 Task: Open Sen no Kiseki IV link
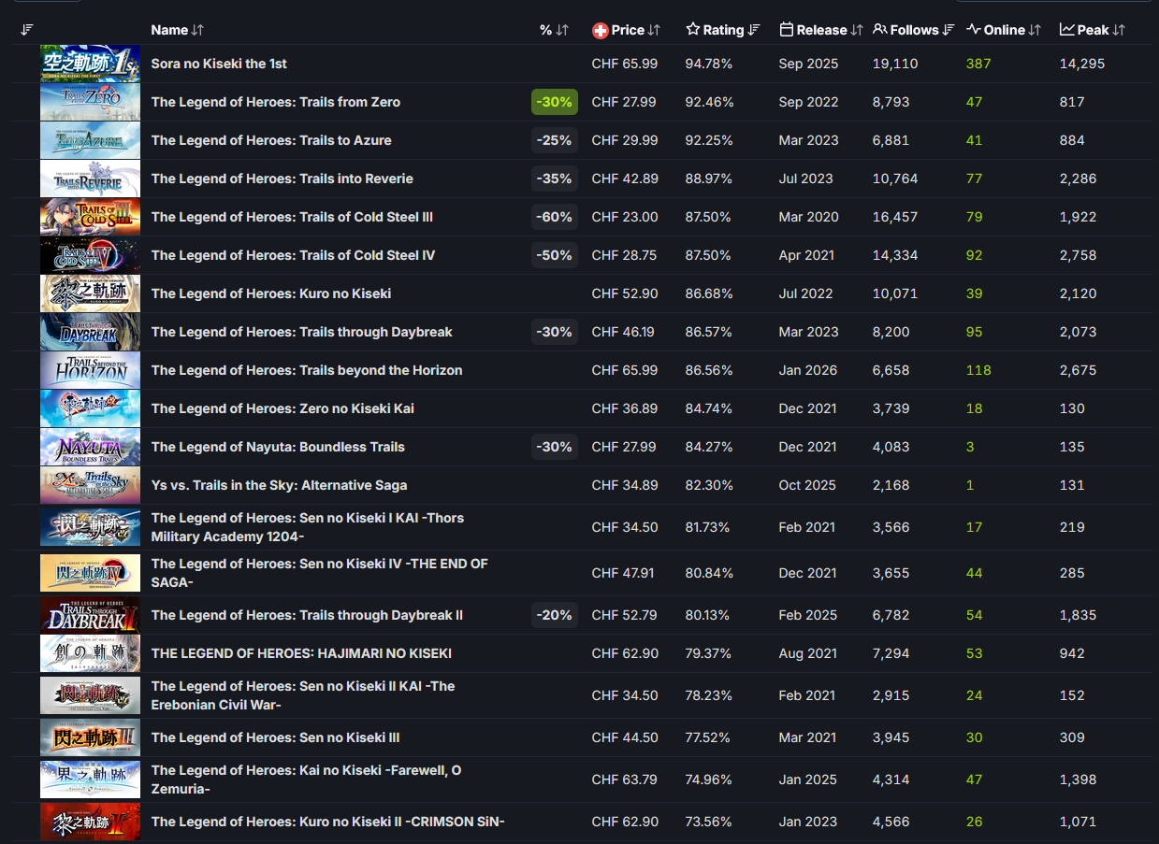[320, 573]
